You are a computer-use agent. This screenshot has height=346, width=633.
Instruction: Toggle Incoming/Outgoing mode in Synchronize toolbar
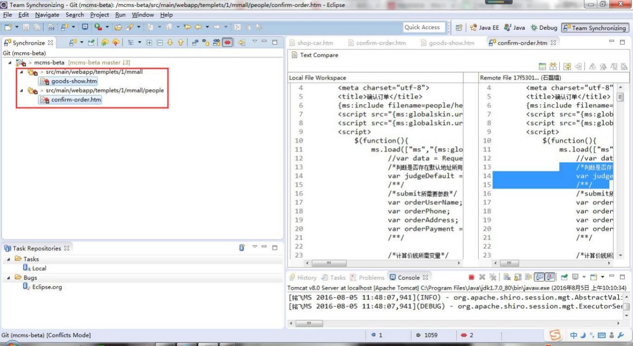[x=216, y=43]
